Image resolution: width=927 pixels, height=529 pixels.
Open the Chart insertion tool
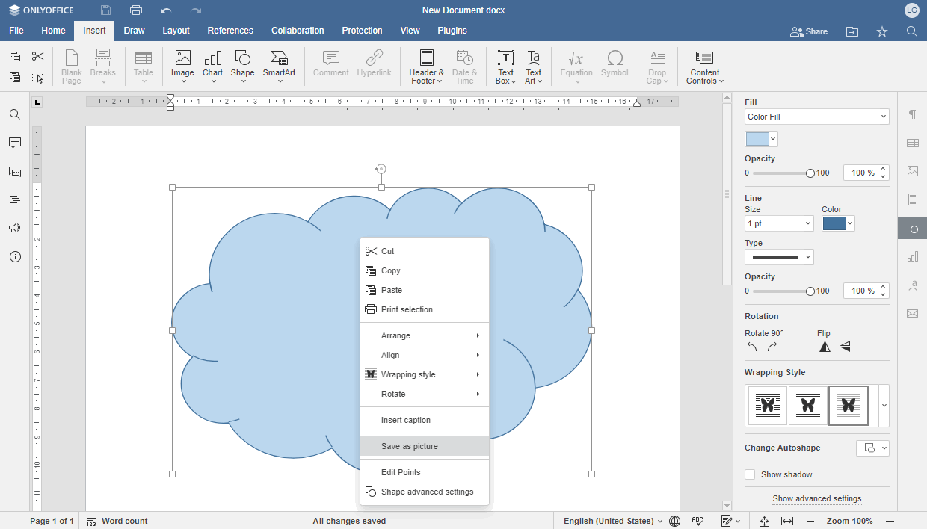tap(212, 66)
